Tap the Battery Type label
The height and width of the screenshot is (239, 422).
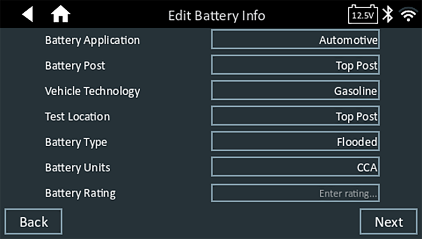(x=76, y=142)
